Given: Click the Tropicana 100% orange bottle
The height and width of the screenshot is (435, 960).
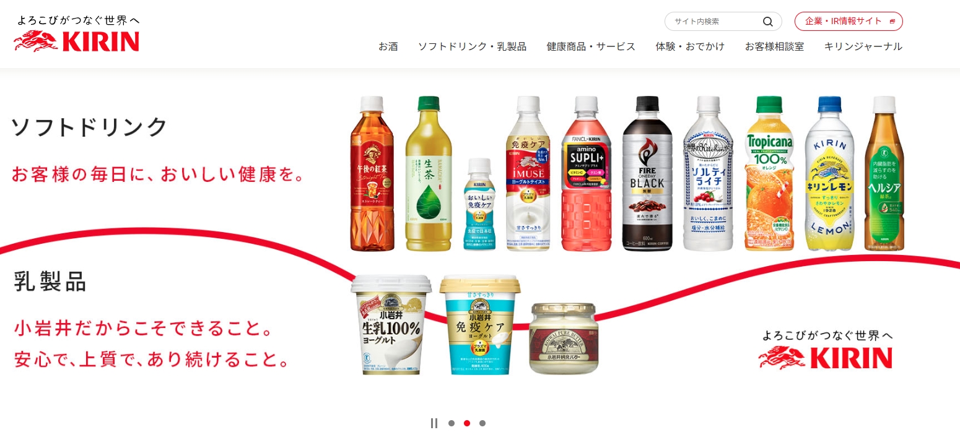Looking at the screenshot, I should click(x=770, y=173).
